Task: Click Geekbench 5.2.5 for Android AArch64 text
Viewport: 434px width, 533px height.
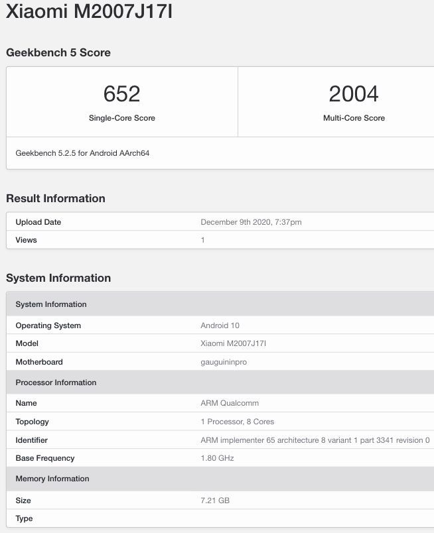Action: 82,153
